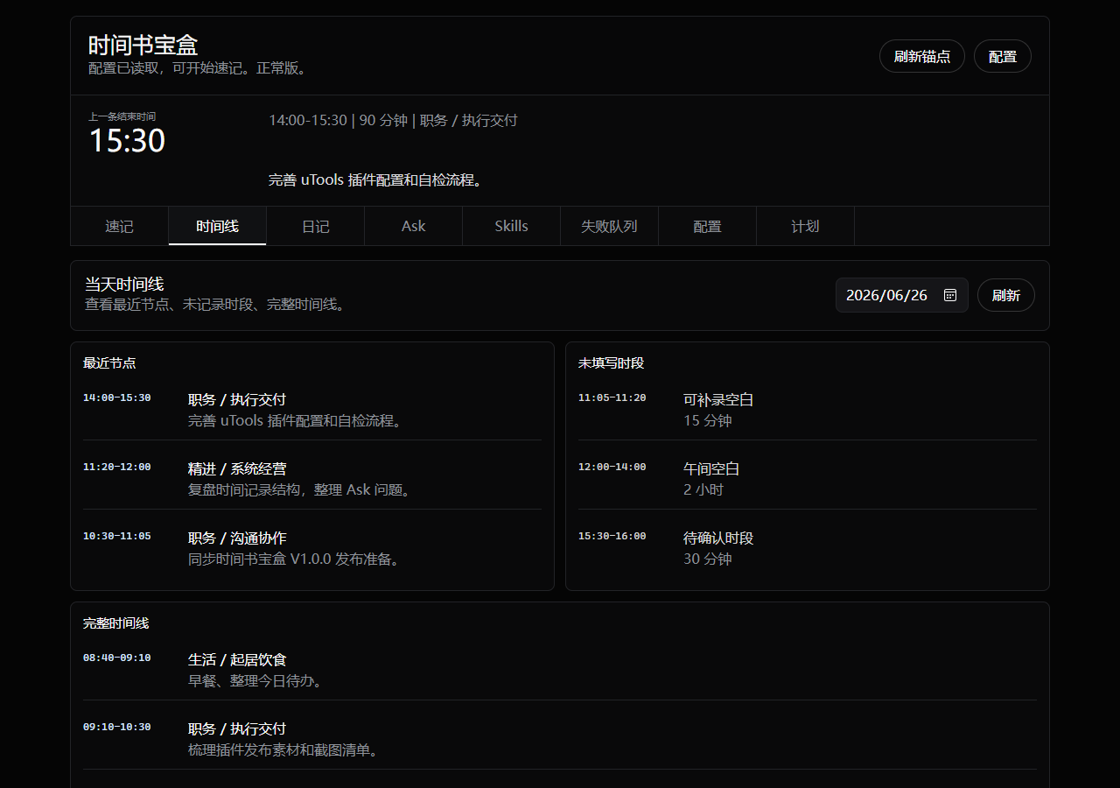Open 配置 button in the header
Viewport: 1120px width, 788px height.
(x=1003, y=56)
